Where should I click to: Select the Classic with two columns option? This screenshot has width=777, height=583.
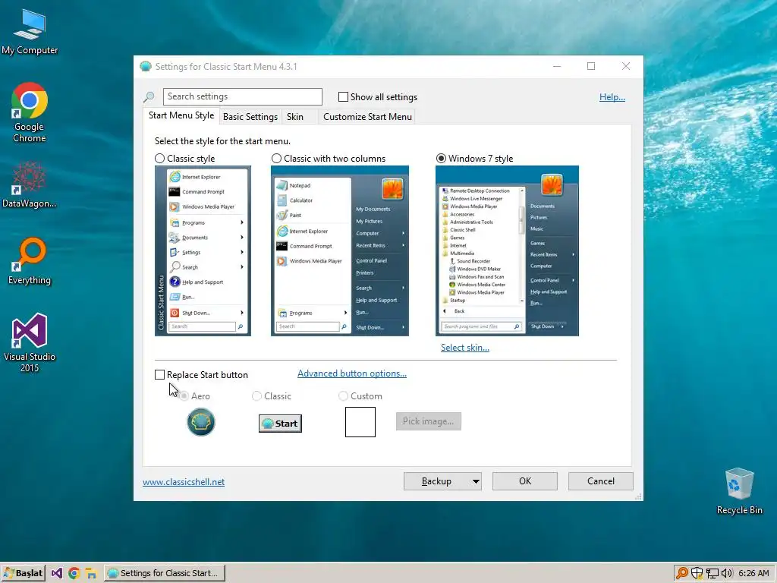point(276,159)
